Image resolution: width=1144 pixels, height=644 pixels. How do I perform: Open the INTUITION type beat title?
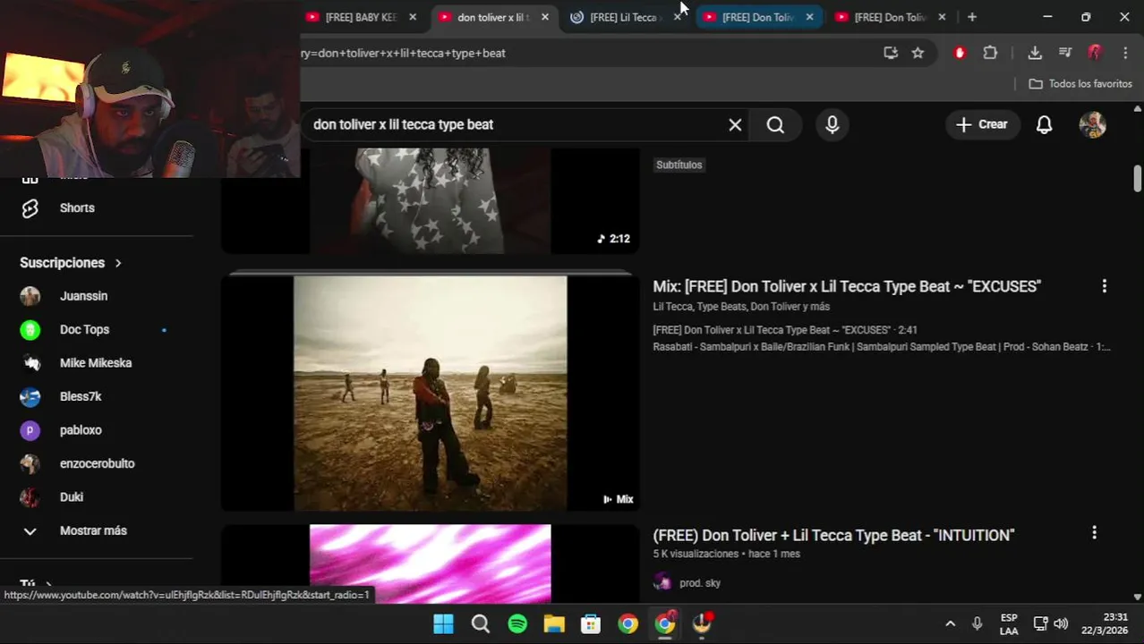pyautogui.click(x=833, y=535)
